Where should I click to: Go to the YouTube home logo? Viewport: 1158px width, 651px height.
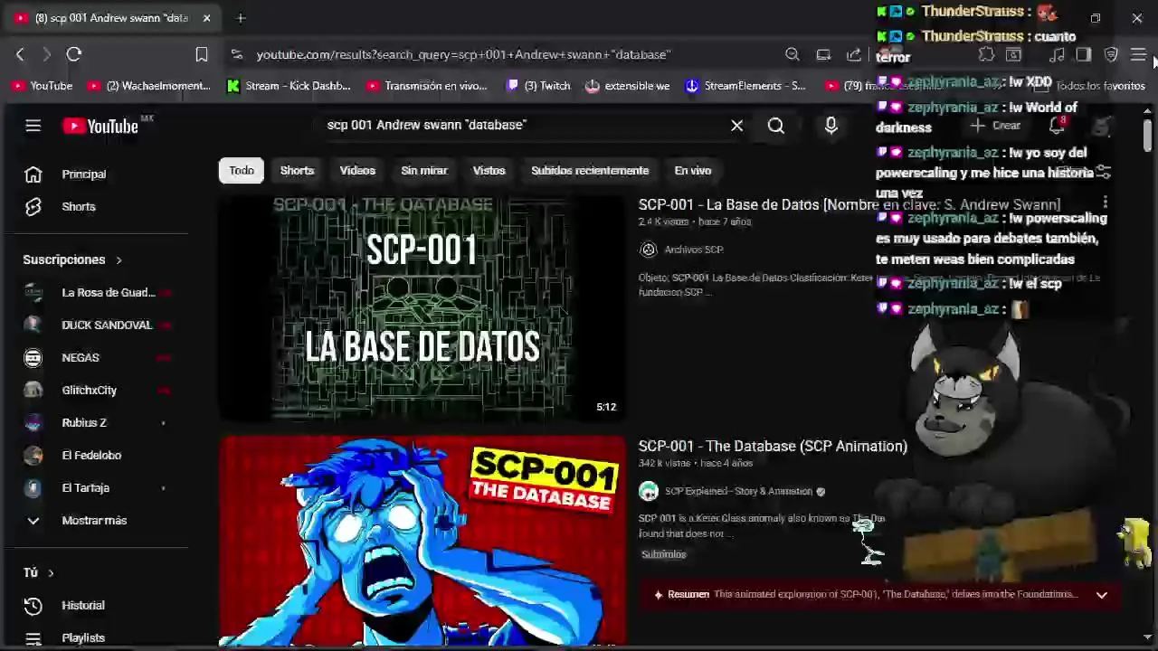click(100, 127)
